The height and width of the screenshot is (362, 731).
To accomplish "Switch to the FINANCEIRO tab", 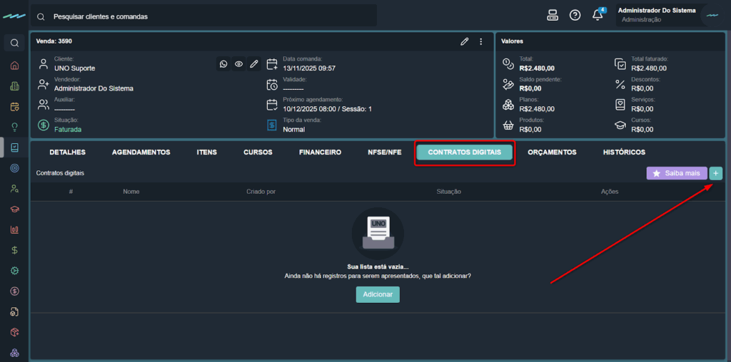I will click(320, 152).
